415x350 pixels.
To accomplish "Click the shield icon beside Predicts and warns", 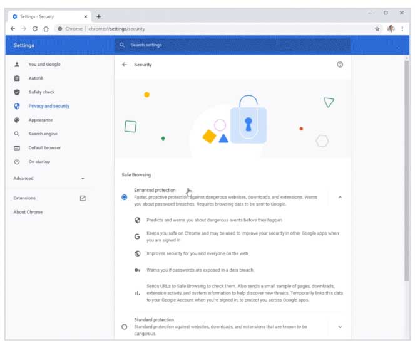I will (137, 220).
